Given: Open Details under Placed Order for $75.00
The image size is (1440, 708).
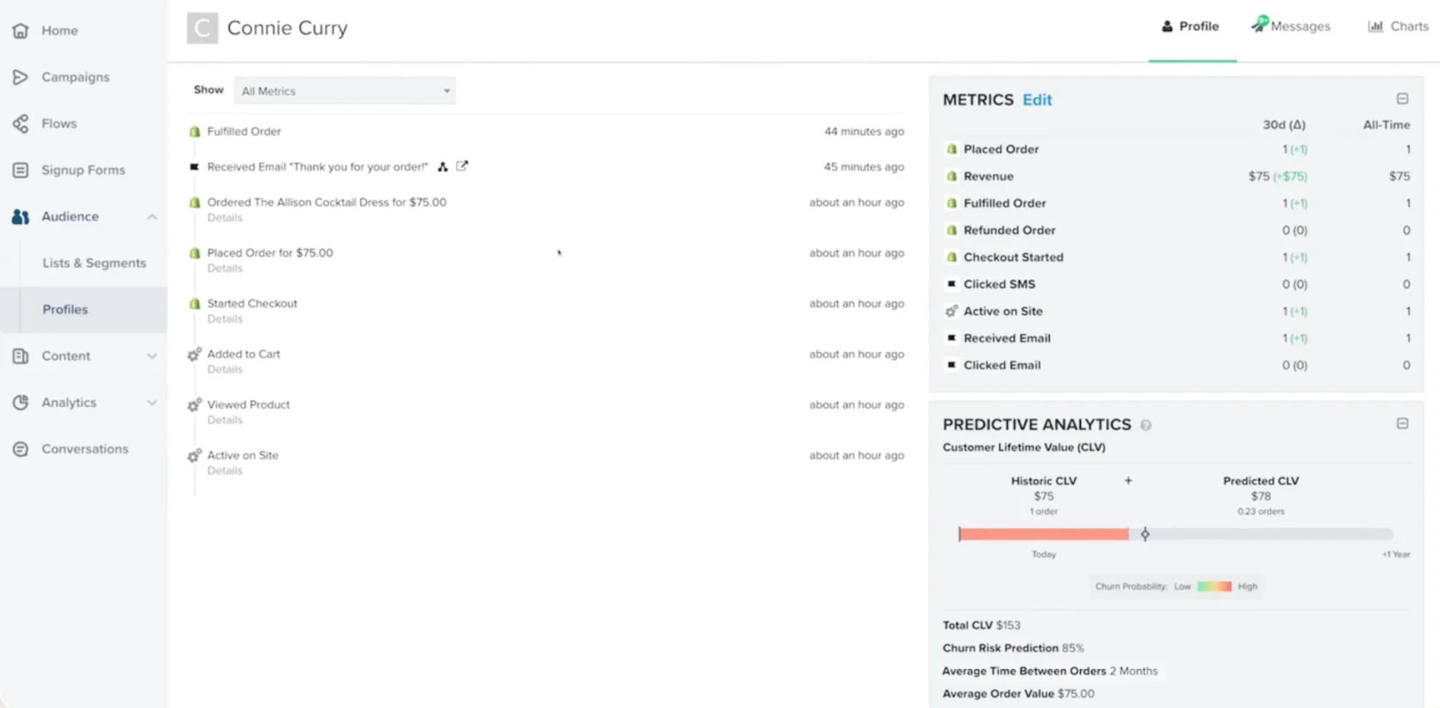Looking at the screenshot, I should [225, 269].
